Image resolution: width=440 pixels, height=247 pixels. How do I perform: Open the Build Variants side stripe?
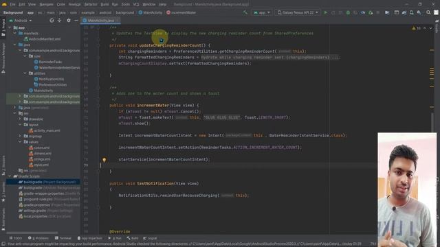[3, 220]
